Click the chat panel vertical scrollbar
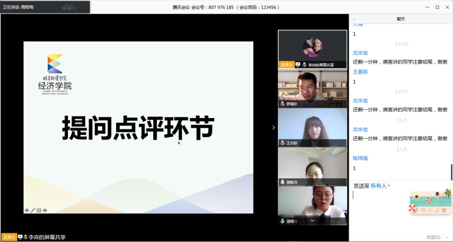This screenshot has height=242, width=453. [451, 172]
